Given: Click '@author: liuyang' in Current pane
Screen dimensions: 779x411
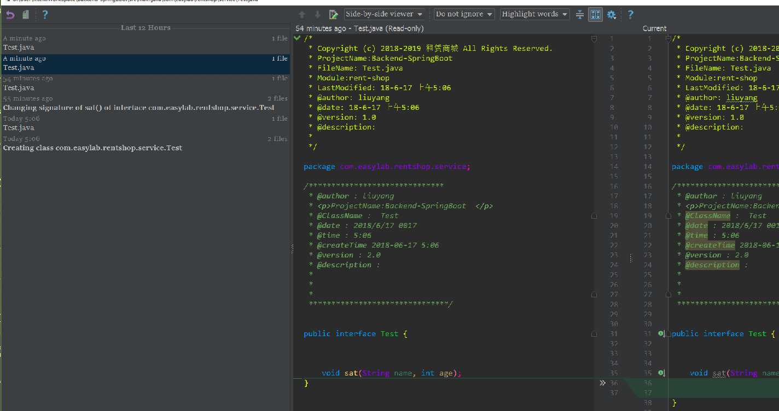Looking at the screenshot, I should [x=721, y=98].
